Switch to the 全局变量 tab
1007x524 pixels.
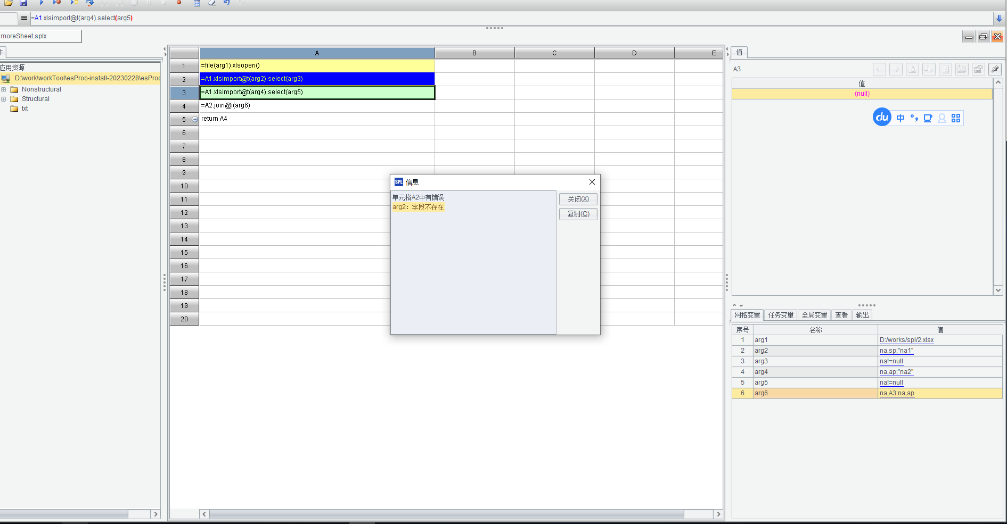tap(814, 315)
